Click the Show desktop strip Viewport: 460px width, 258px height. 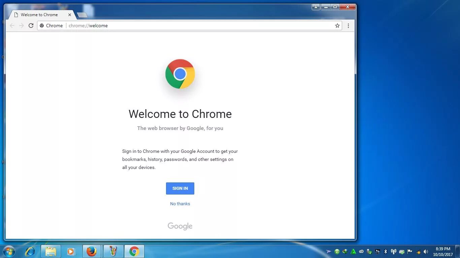[458, 252]
